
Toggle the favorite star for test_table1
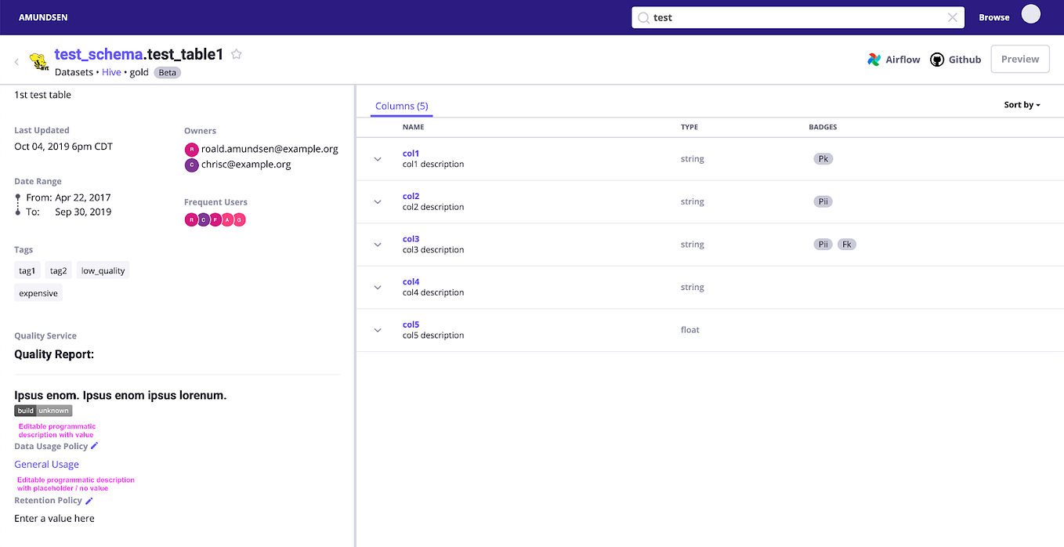tap(236, 54)
